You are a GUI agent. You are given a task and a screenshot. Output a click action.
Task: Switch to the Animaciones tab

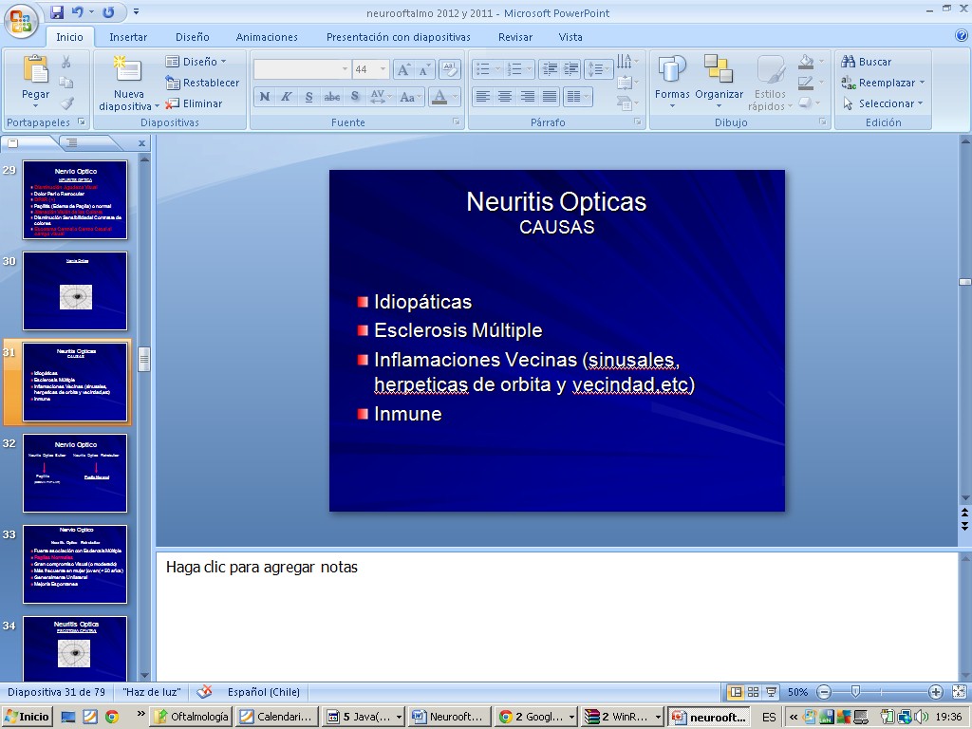click(267, 37)
